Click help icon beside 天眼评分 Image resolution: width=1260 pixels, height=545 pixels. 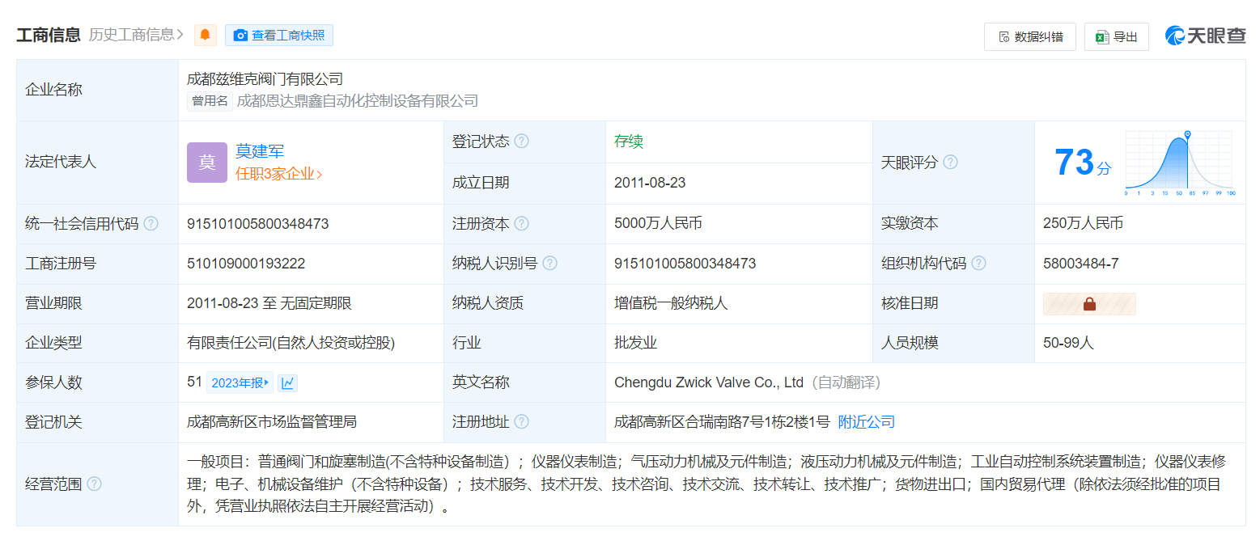tap(950, 162)
